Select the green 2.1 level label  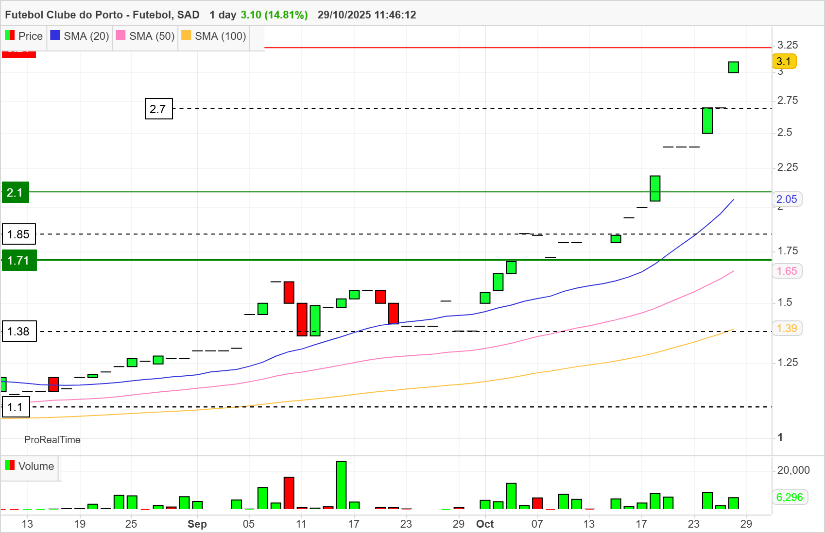16,192
